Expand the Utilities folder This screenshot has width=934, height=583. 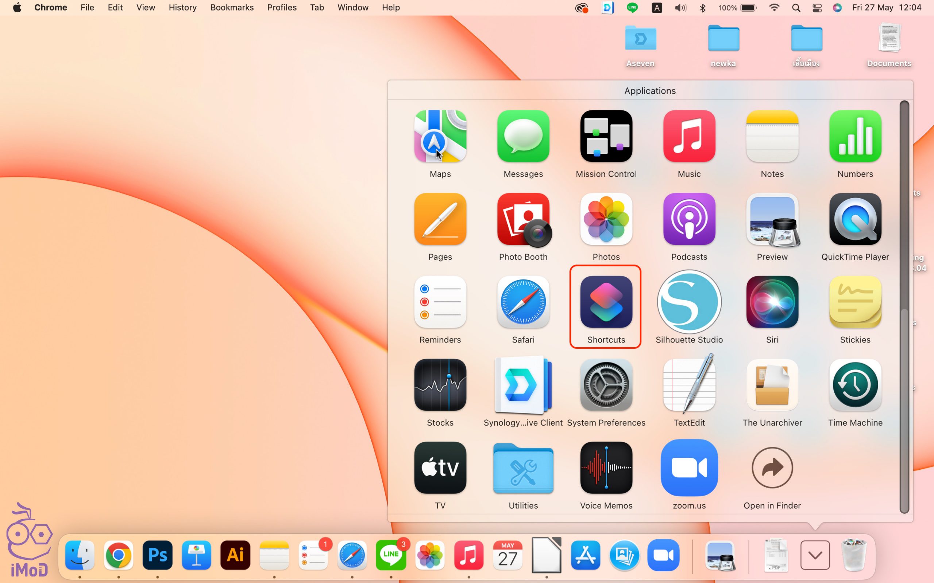[523, 468]
